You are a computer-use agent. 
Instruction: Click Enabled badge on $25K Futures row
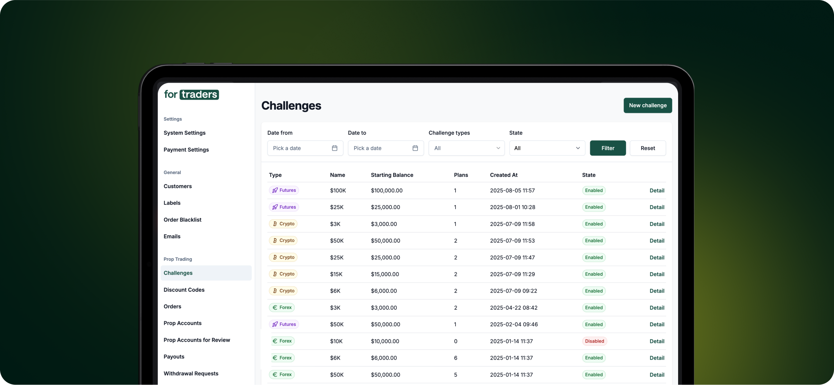click(593, 207)
